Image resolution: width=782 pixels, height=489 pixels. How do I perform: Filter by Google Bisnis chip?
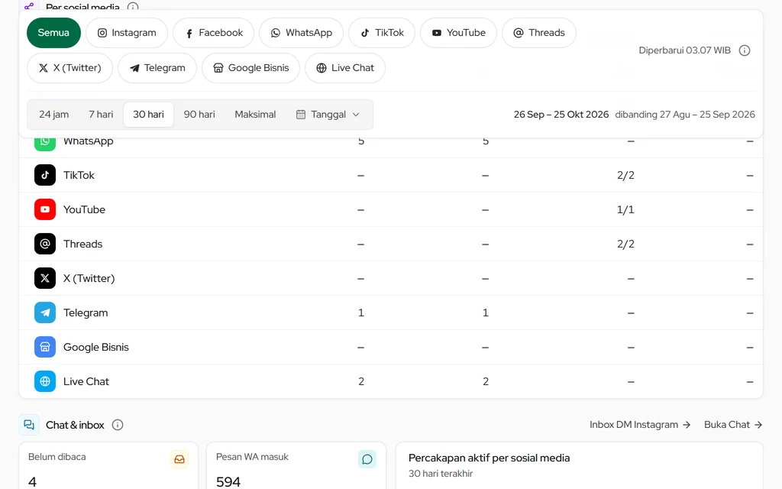coord(250,68)
